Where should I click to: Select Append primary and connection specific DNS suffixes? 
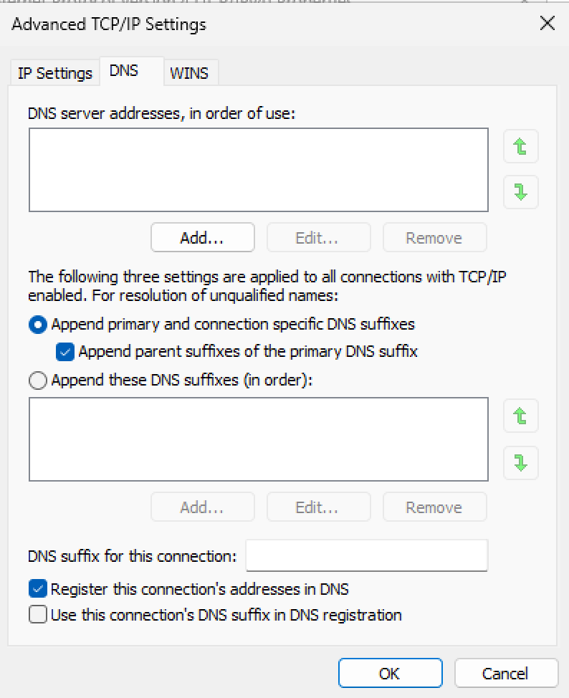(x=38, y=325)
